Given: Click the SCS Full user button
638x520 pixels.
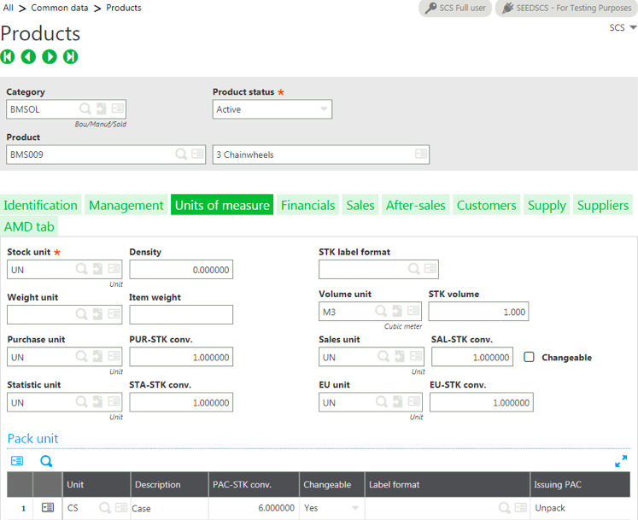Looking at the screenshot, I should [x=455, y=8].
